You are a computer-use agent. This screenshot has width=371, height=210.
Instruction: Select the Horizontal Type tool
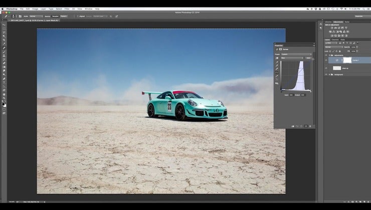tap(4, 82)
